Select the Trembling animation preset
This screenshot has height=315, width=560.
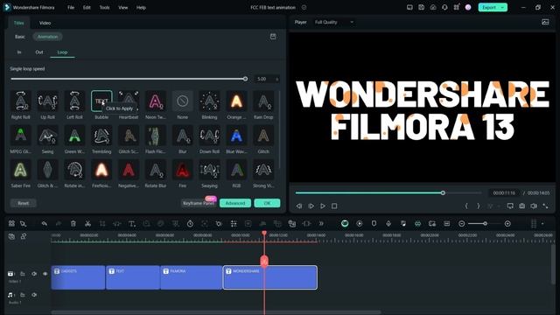(101, 136)
